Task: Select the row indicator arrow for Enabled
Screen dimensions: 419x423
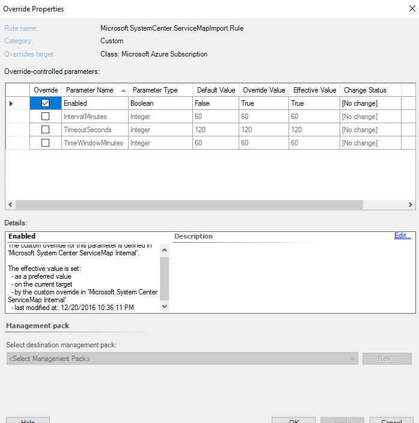Action: pos(11,103)
